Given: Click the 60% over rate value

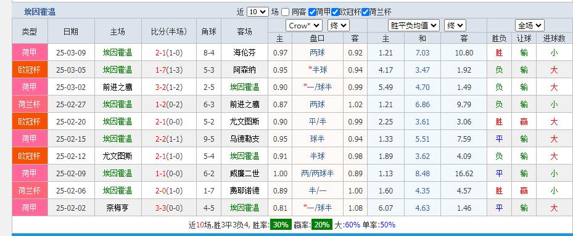Looking at the screenshot, I should (x=352, y=225).
